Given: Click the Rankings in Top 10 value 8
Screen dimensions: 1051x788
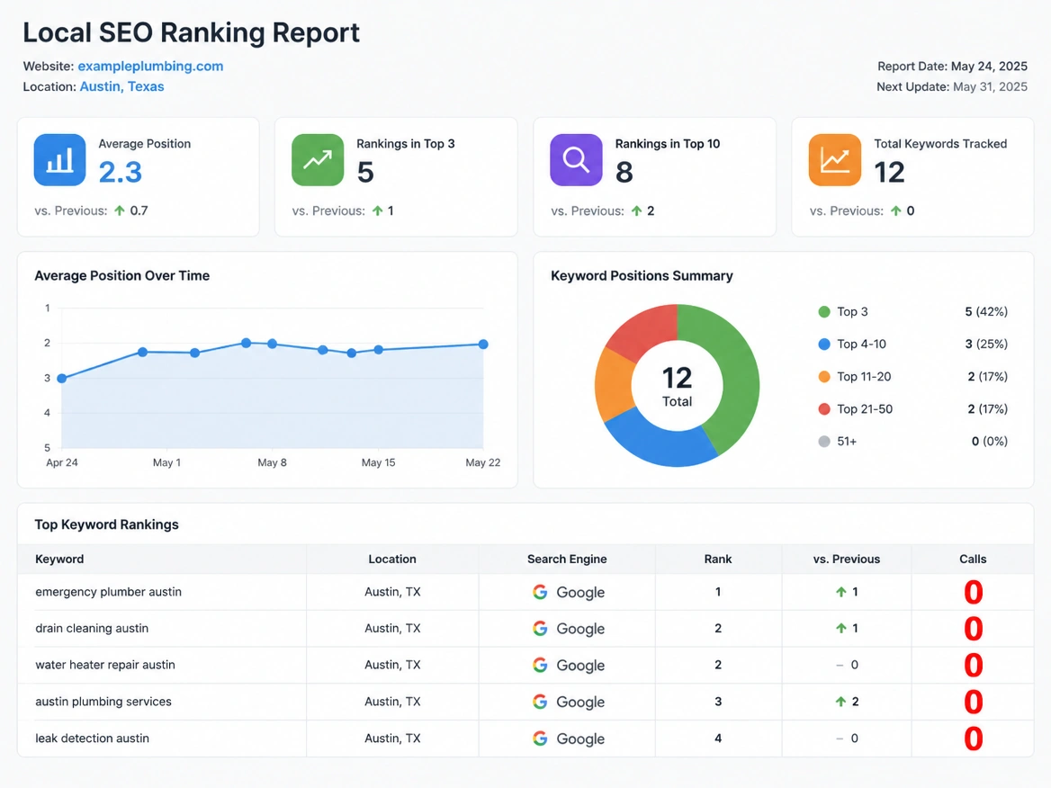Looking at the screenshot, I should pos(624,172).
